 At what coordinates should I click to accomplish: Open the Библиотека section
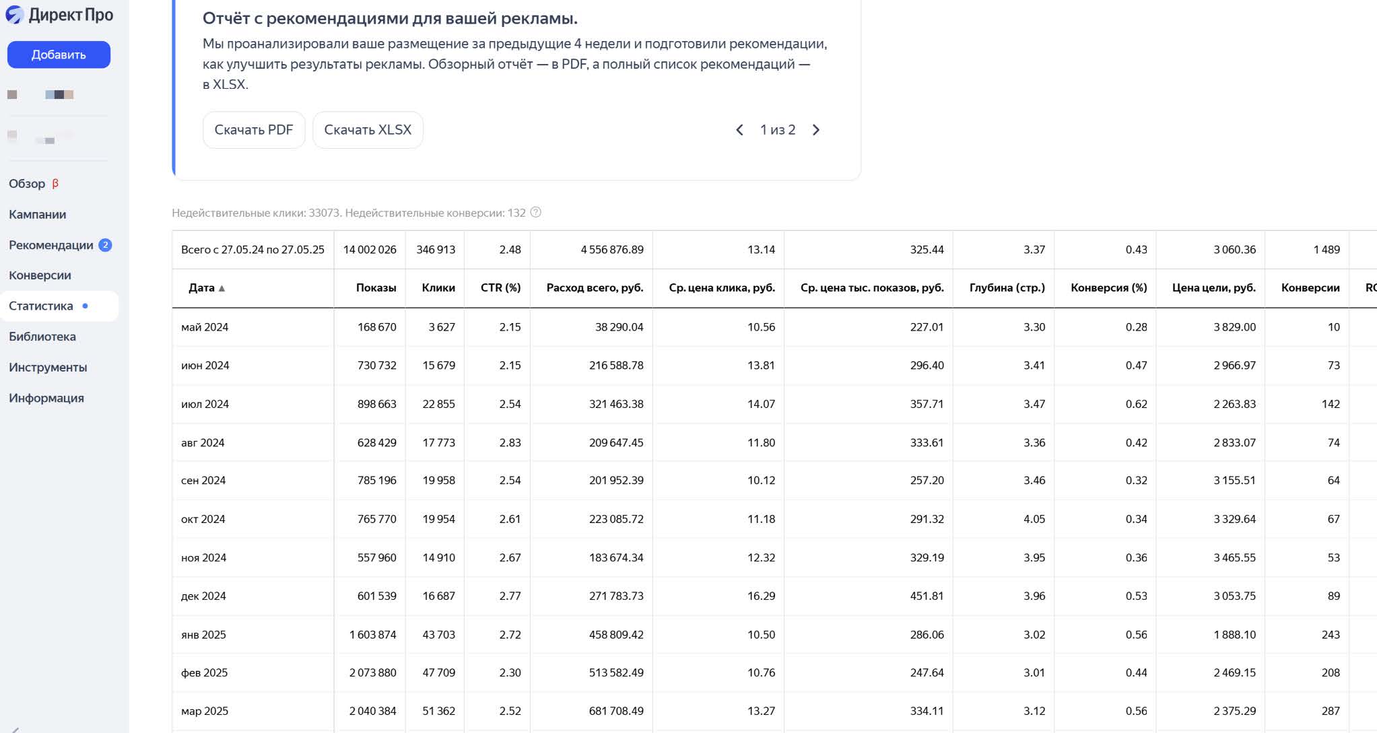(42, 337)
